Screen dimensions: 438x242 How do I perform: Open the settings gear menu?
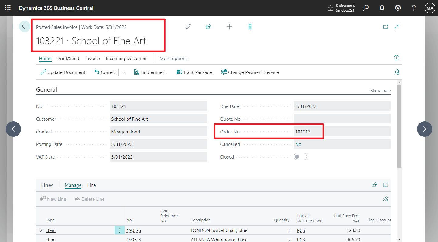pos(398,8)
